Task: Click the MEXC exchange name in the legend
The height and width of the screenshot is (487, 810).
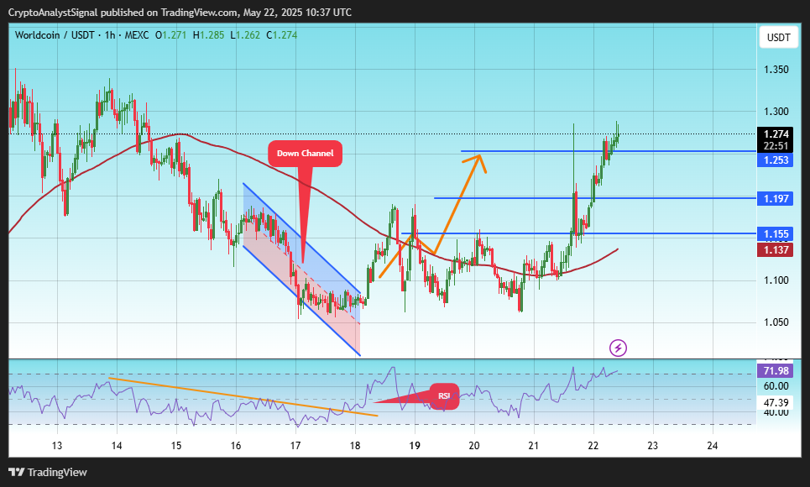Action: click(136, 35)
